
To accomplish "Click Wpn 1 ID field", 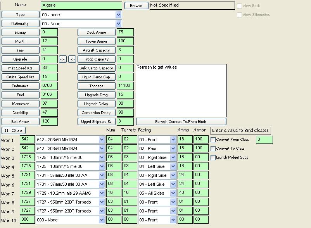I will [28, 139].
